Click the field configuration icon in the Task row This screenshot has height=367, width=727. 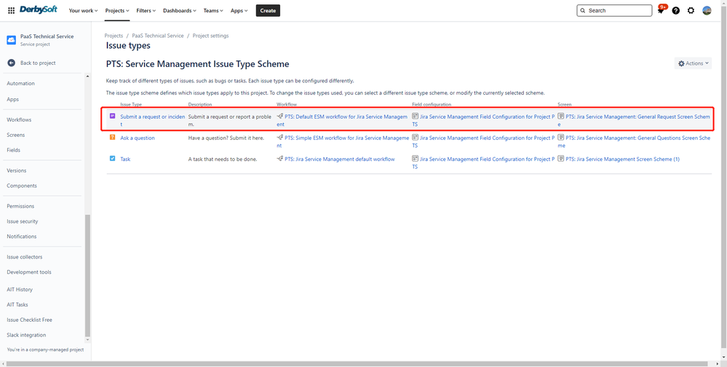point(415,159)
